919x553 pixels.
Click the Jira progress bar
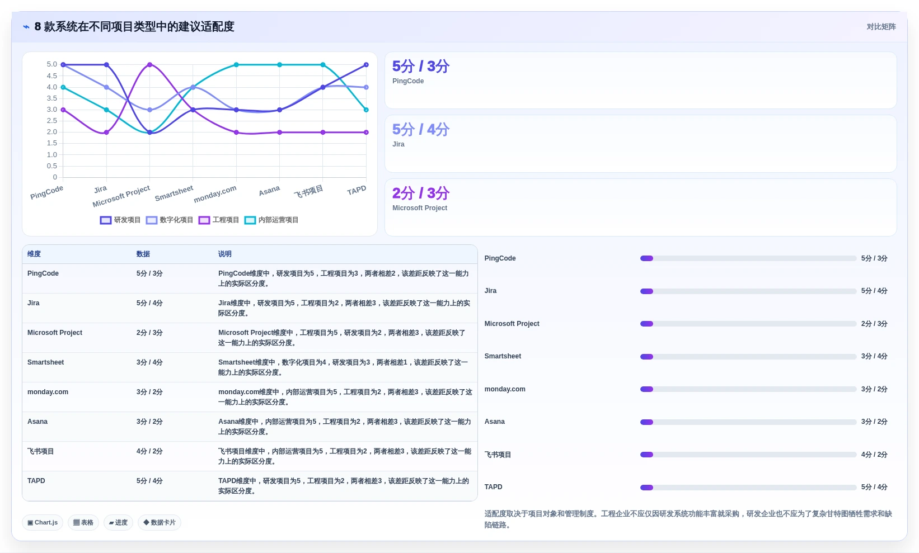748,291
